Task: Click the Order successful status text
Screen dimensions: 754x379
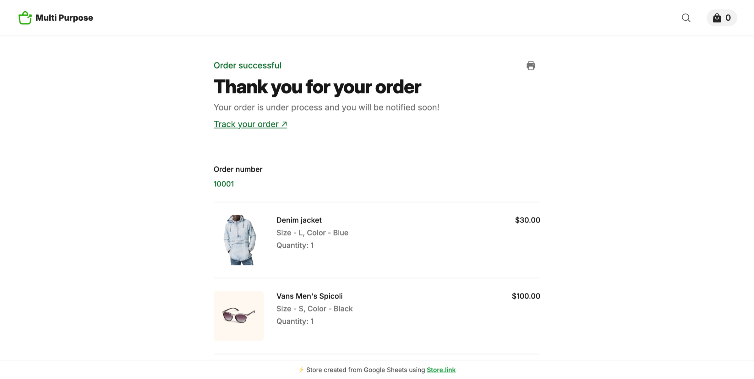Action: pyautogui.click(x=247, y=65)
